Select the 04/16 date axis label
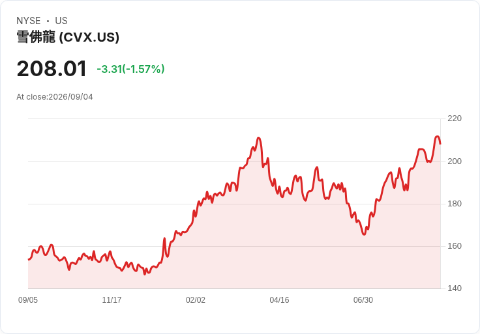480x334 pixels. pos(279,300)
